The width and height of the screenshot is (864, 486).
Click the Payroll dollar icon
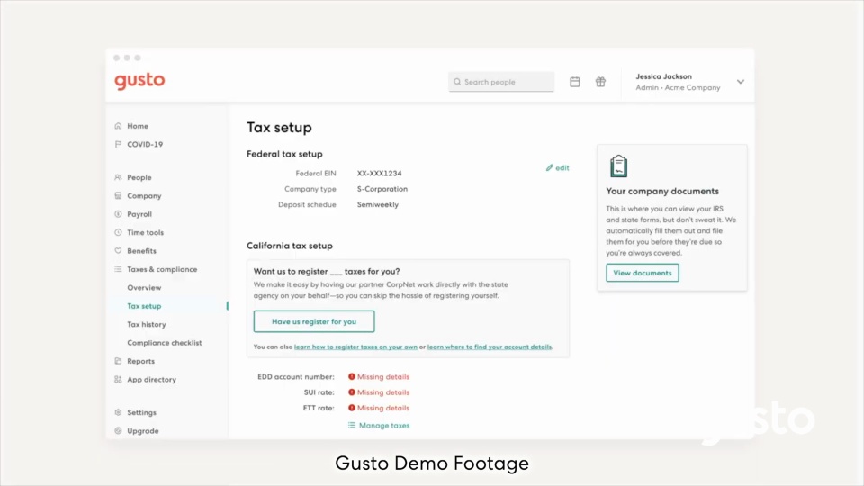pyautogui.click(x=118, y=214)
